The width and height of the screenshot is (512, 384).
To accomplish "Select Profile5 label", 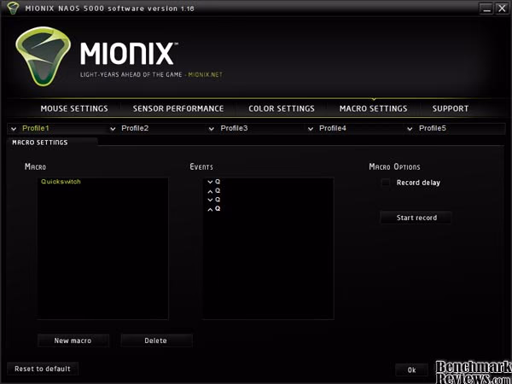I will pyautogui.click(x=433, y=128).
